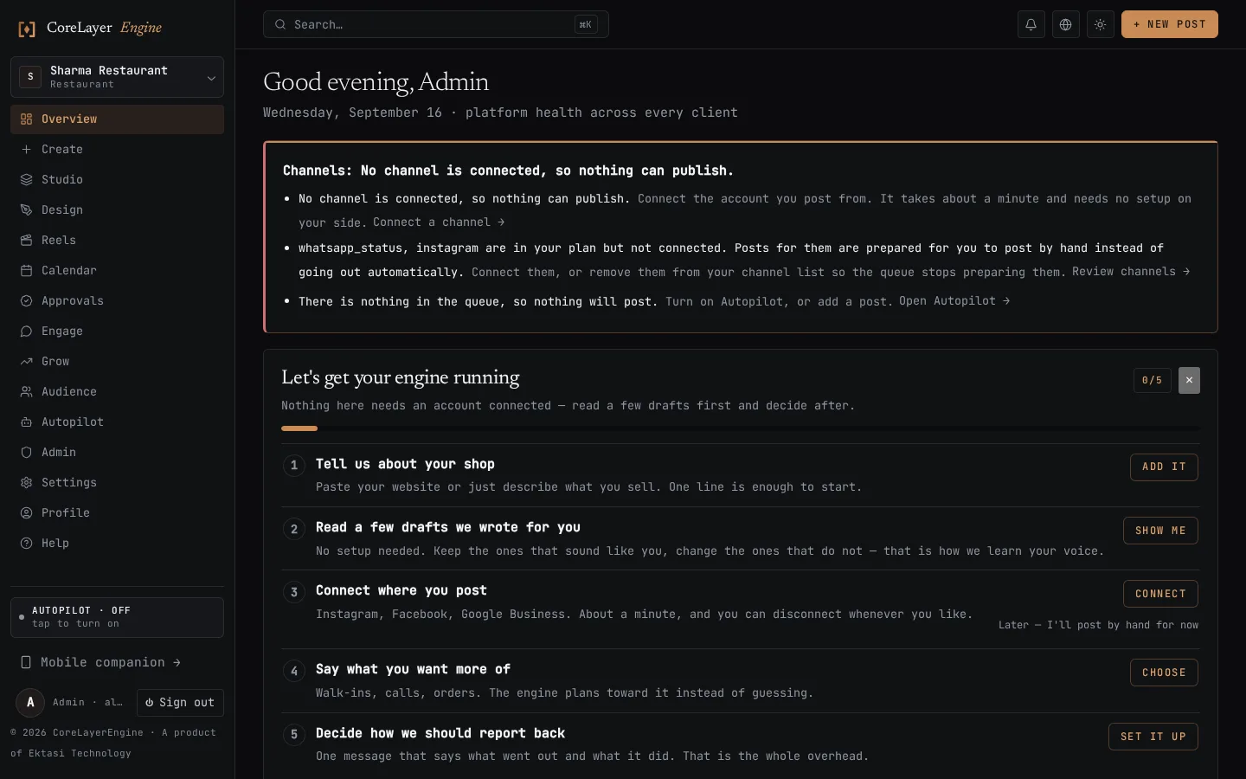Select the Calendar icon in the sidebar
The height and width of the screenshot is (779, 1246).
pyautogui.click(x=26, y=270)
